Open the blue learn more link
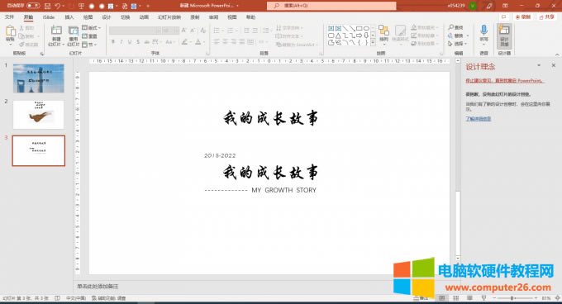The image size is (562, 304). click(x=479, y=118)
